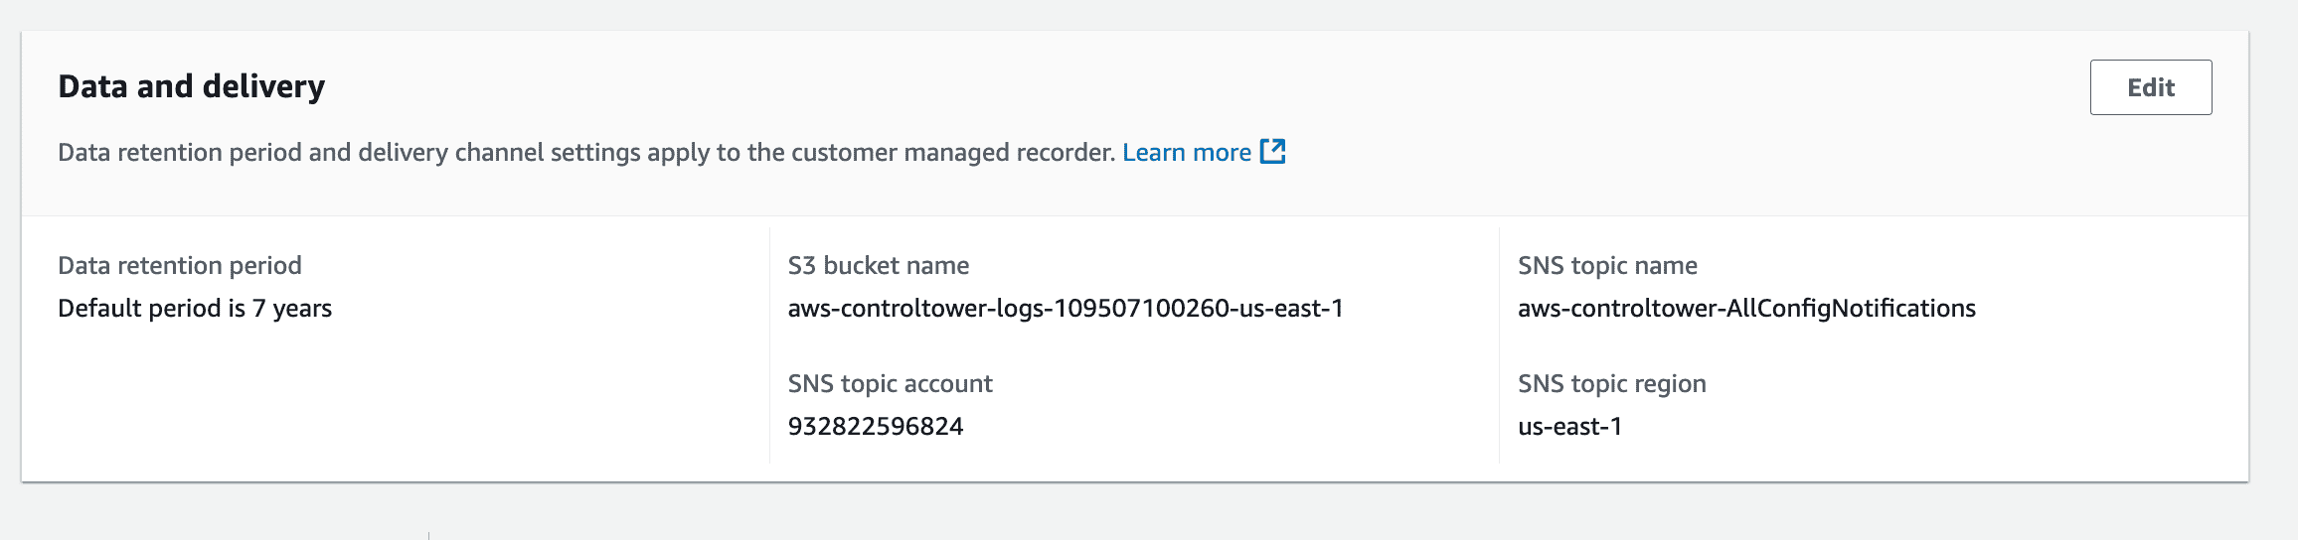Click the Default period is 7 years value

[x=195, y=308]
